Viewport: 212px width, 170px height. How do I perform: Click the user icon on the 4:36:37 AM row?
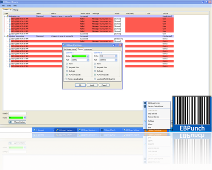[x=10, y=66]
